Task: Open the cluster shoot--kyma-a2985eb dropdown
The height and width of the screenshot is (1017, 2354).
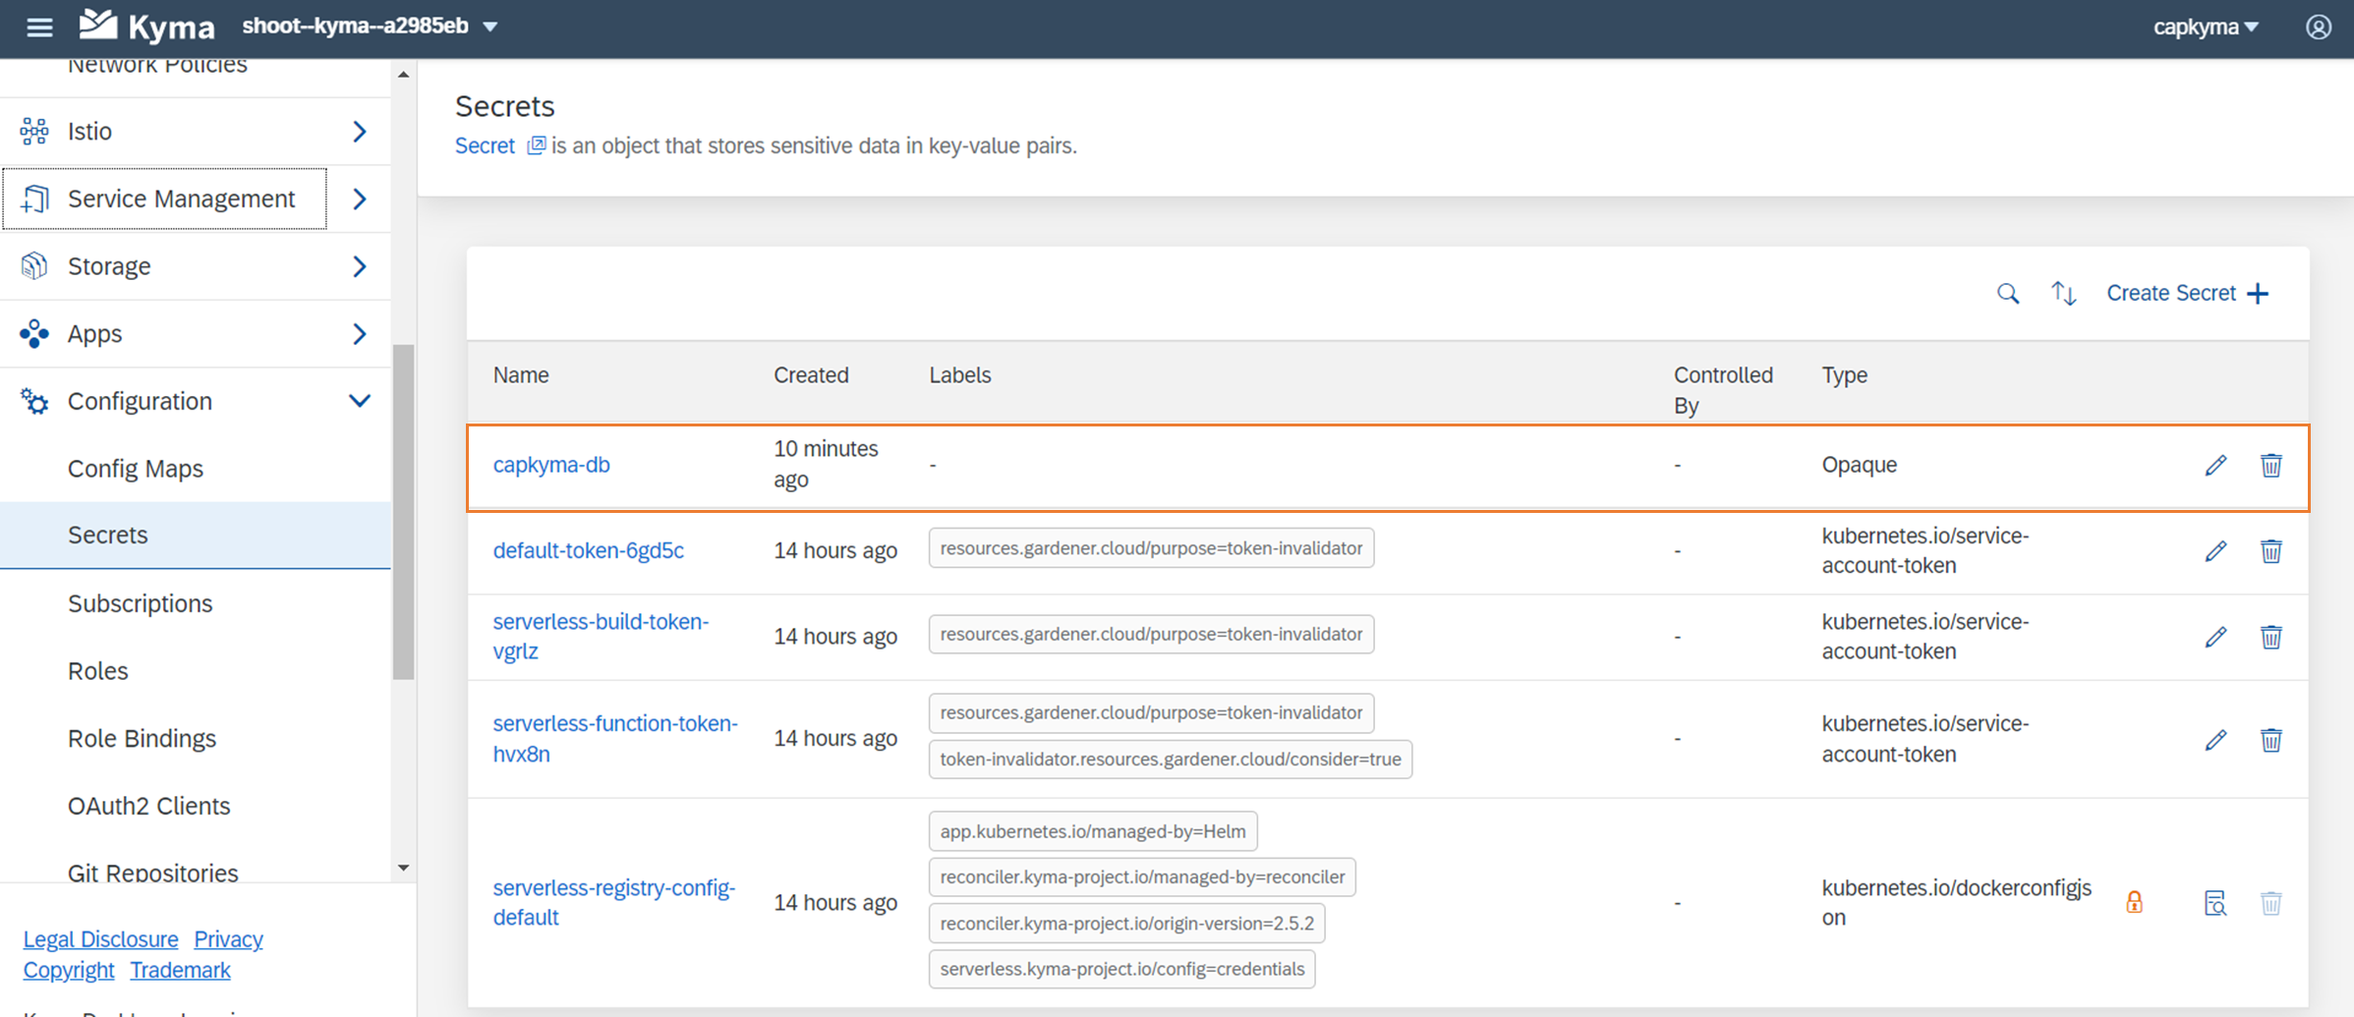Action: 371,27
